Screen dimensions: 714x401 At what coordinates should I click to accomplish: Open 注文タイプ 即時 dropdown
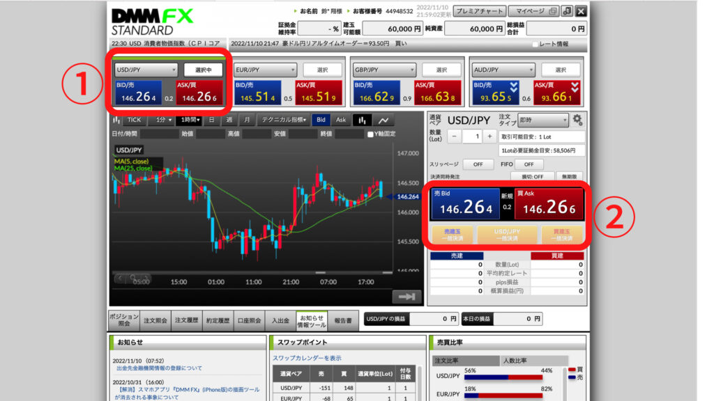click(x=542, y=120)
